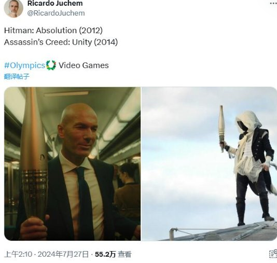The height and width of the screenshot is (263, 277).
Task: Click the 2024年7月27日 post date
Action: point(63,254)
